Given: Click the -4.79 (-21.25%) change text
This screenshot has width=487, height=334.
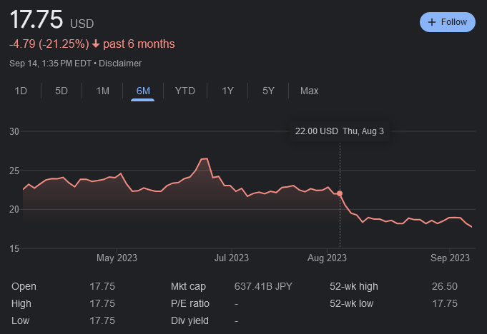Looking at the screenshot, I should tap(49, 44).
